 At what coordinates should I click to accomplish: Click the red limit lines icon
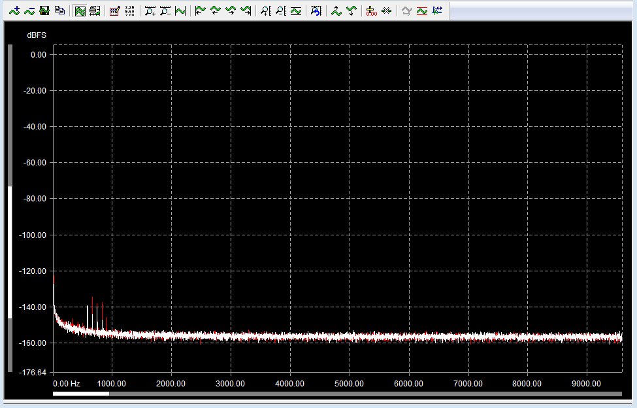[x=422, y=11]
